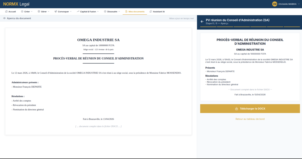The width and height of the screenshot is (302, 159).
Task: Click the Capital & Fusion trend icon
Action: 78,12
